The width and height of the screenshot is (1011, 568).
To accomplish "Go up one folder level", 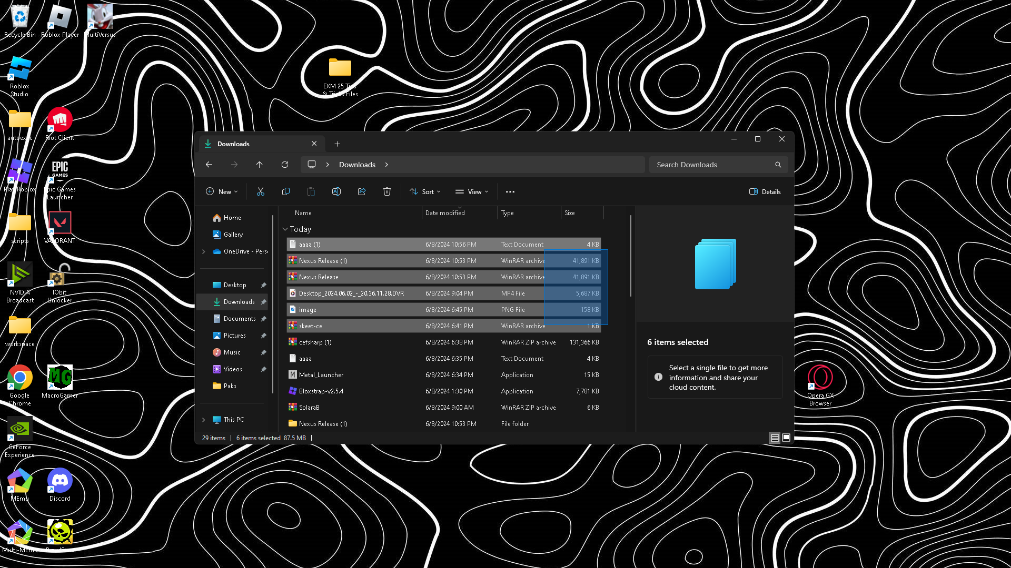I will click(x=259, y=165).
